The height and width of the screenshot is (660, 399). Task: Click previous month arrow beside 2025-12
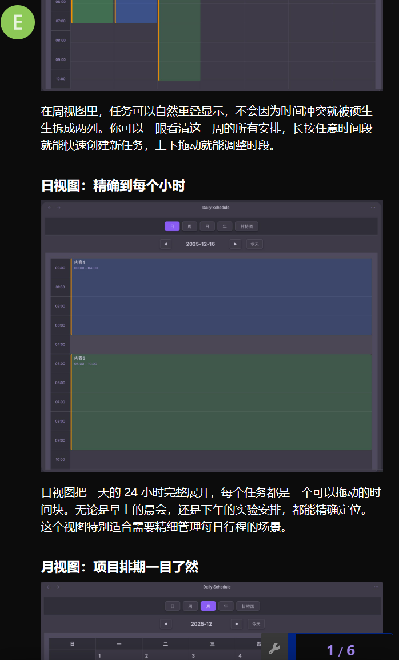tap(166, 624)
